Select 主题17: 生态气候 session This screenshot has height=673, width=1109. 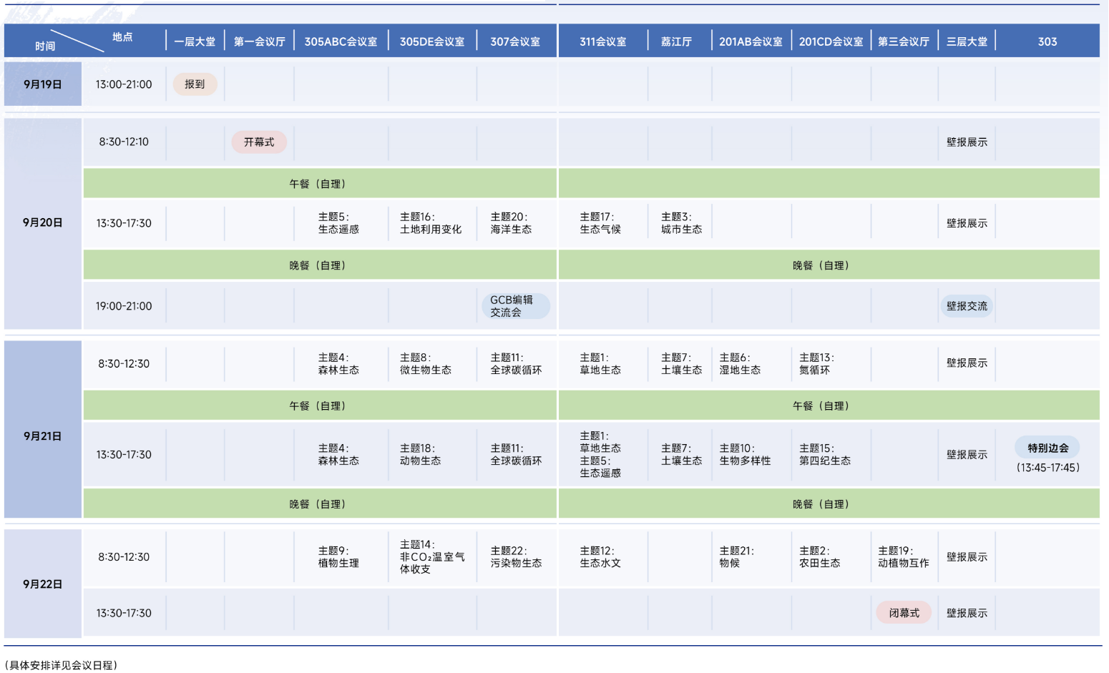point(600,223)
